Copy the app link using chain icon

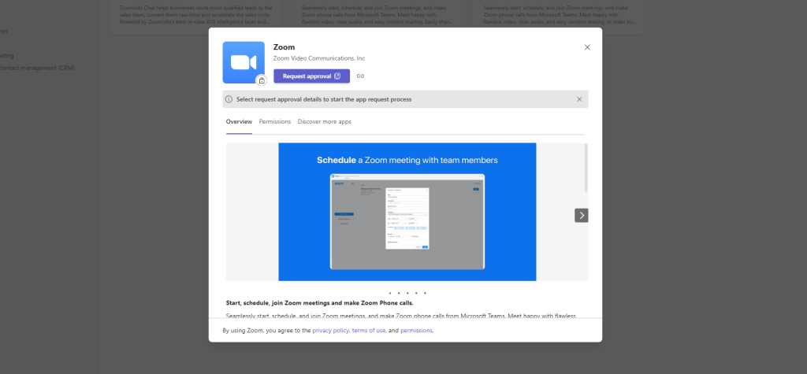point(360,76)
